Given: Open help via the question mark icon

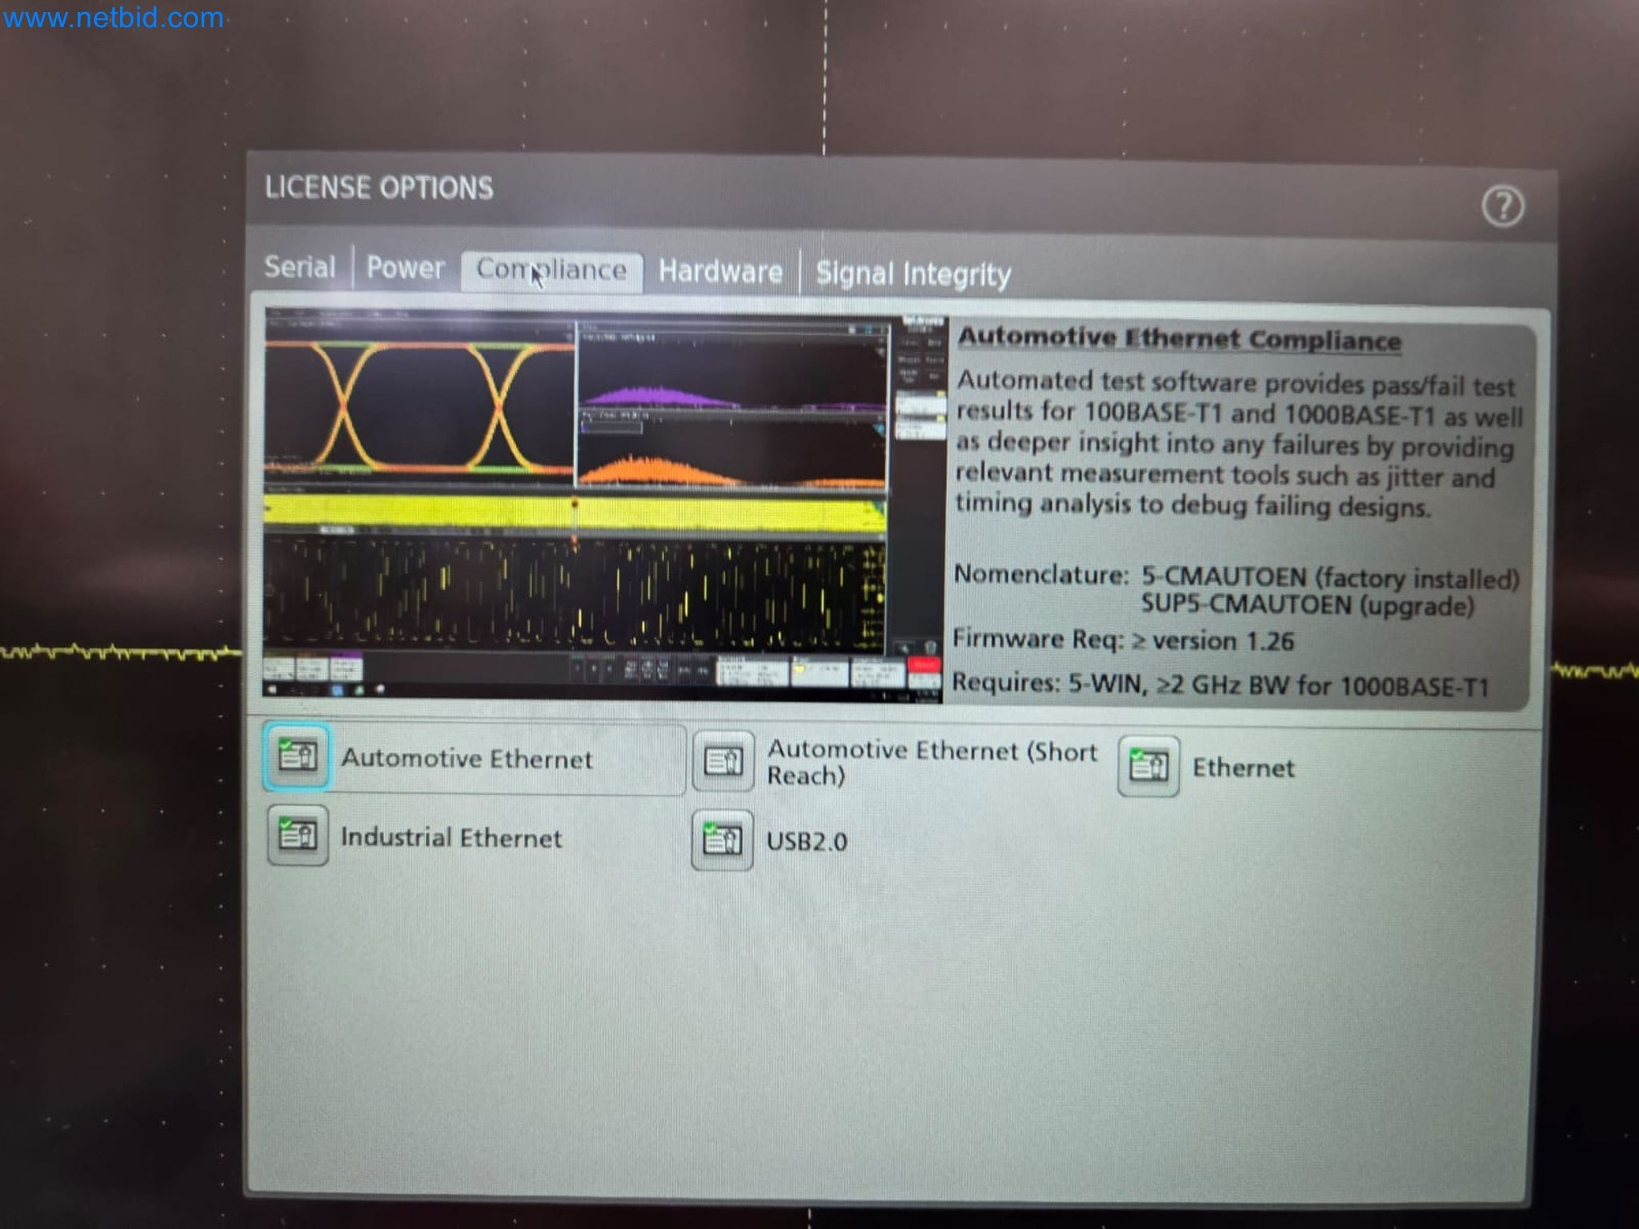Looking at the screenshot, I should coord(1502,206).
